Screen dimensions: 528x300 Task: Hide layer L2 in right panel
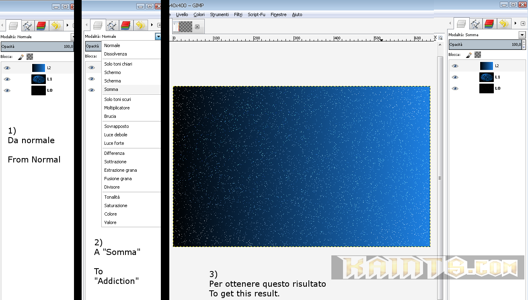pyautogui.click(x=455, y=66)
